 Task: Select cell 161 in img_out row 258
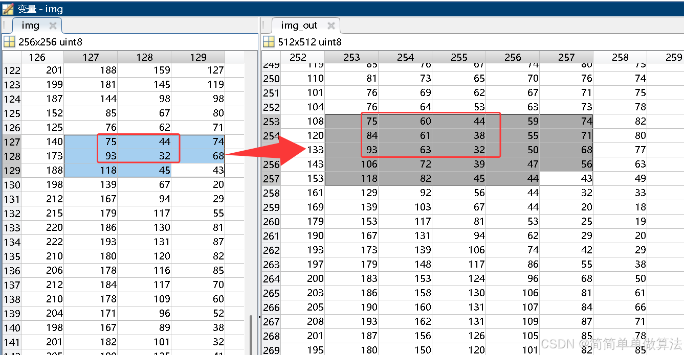point(303,193)
